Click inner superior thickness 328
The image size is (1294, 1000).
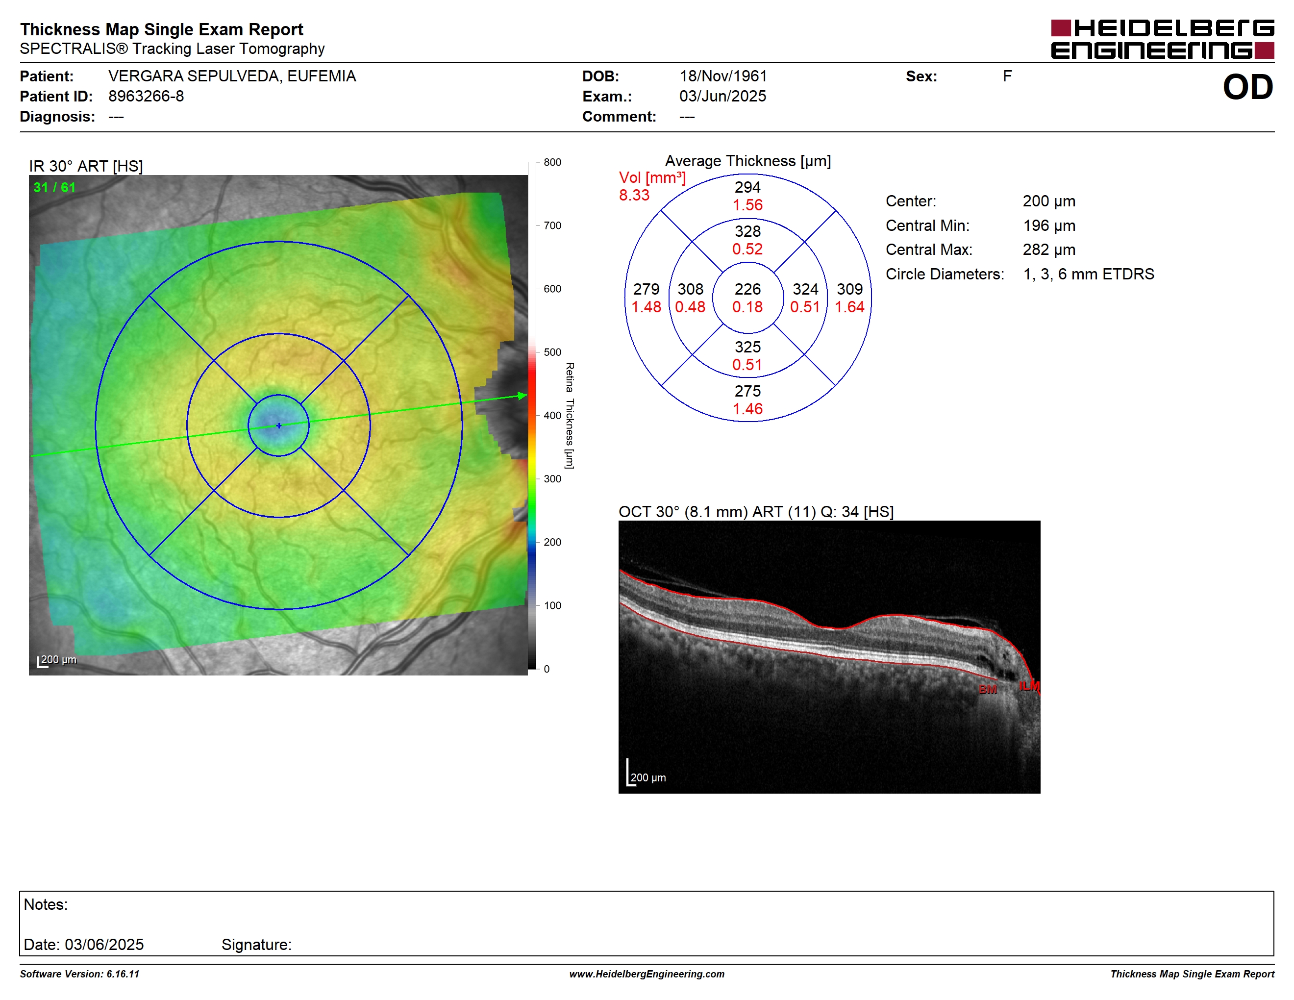pyautogui.click(x=747, y=231)
